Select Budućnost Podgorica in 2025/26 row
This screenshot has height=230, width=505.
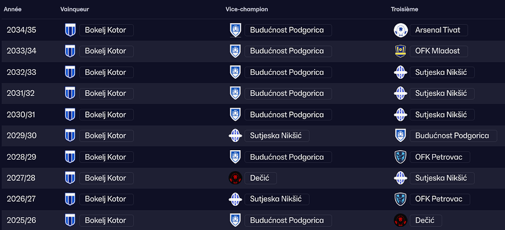click(287, 220)
